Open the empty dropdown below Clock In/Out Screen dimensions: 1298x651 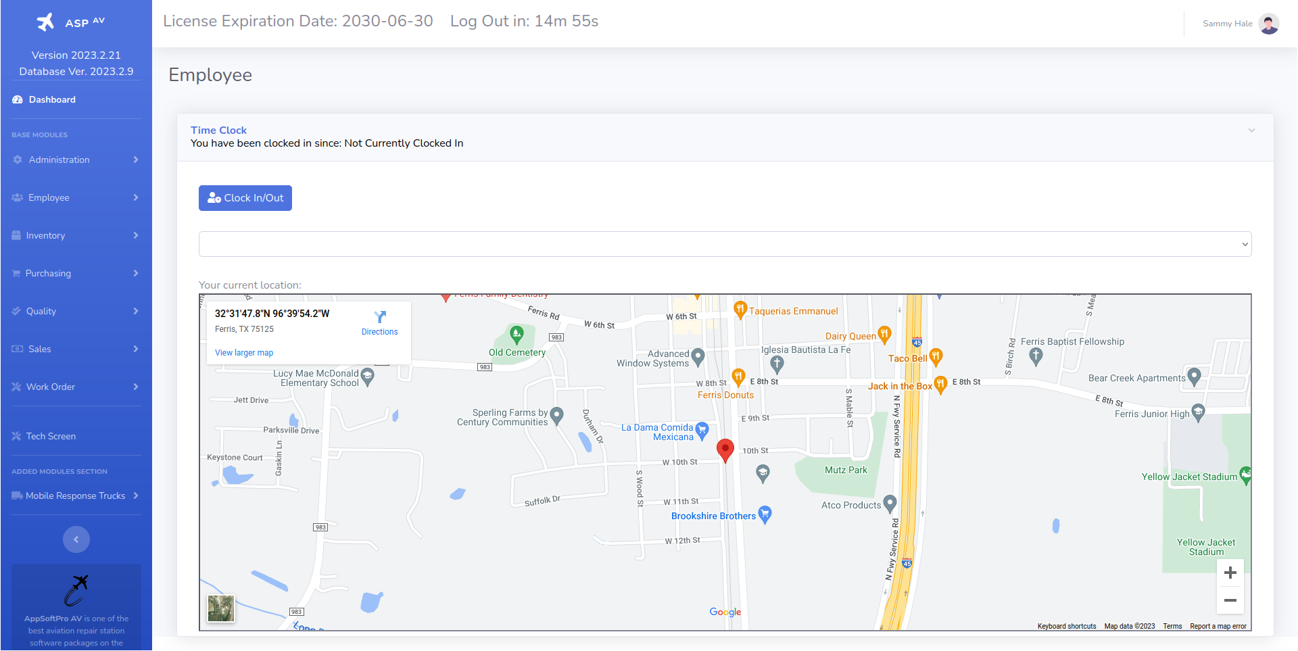tap(725, 244)
